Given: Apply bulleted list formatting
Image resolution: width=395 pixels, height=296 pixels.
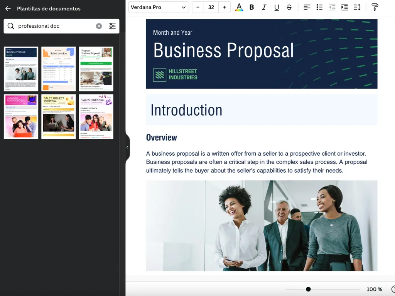Looking at the screenshot, I should pyautogui.click(x=319, y=7).
